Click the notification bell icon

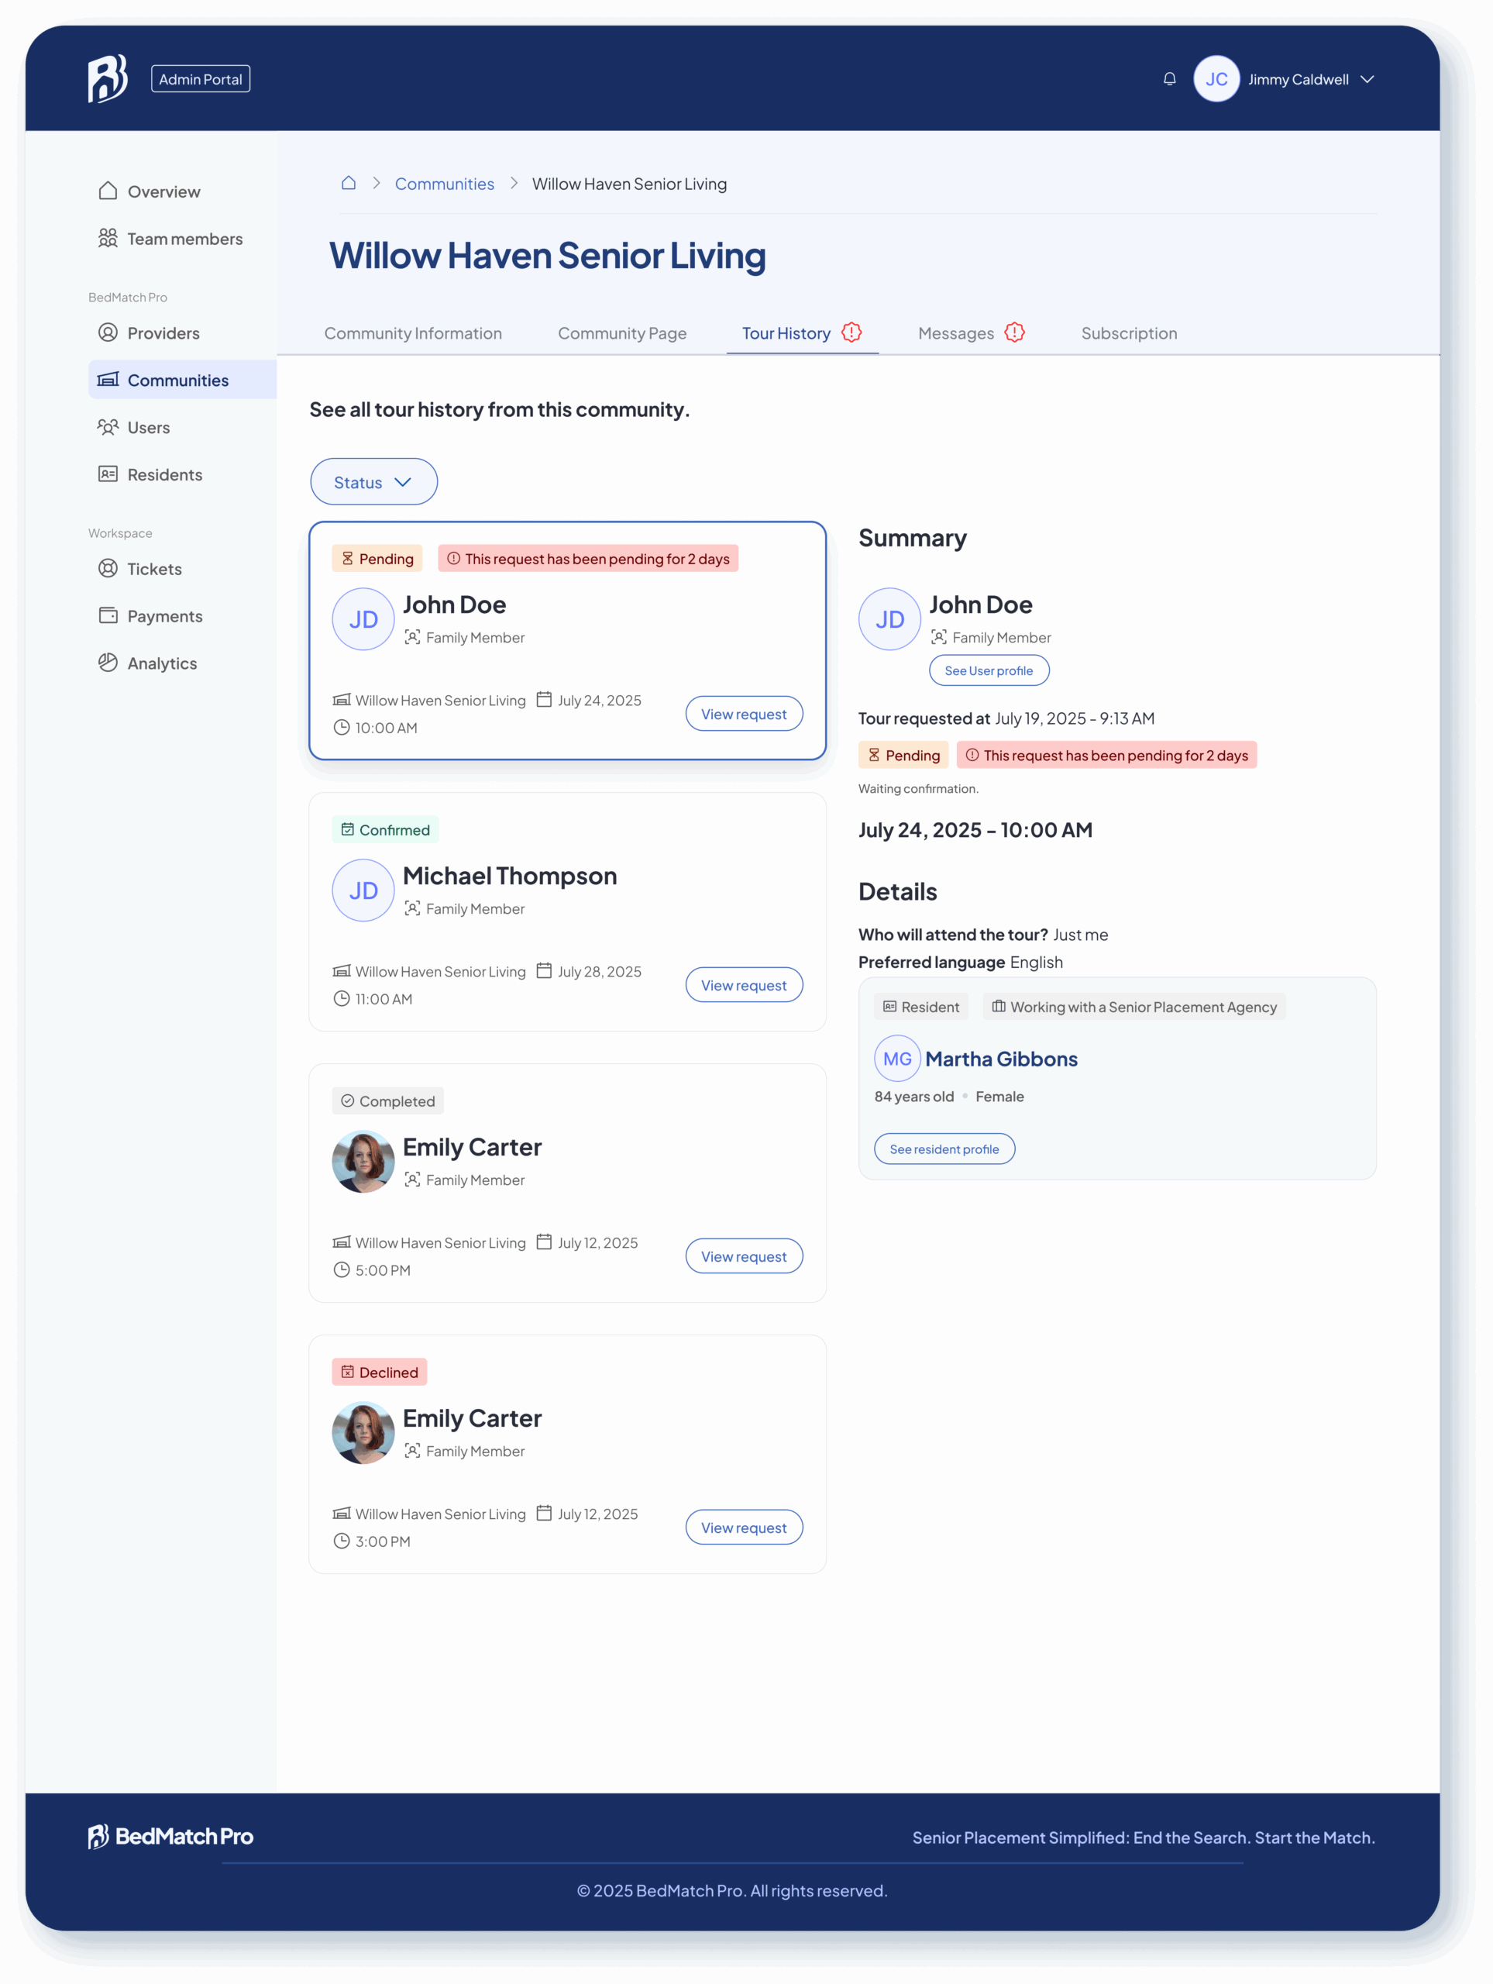[x=1169, y=79]
